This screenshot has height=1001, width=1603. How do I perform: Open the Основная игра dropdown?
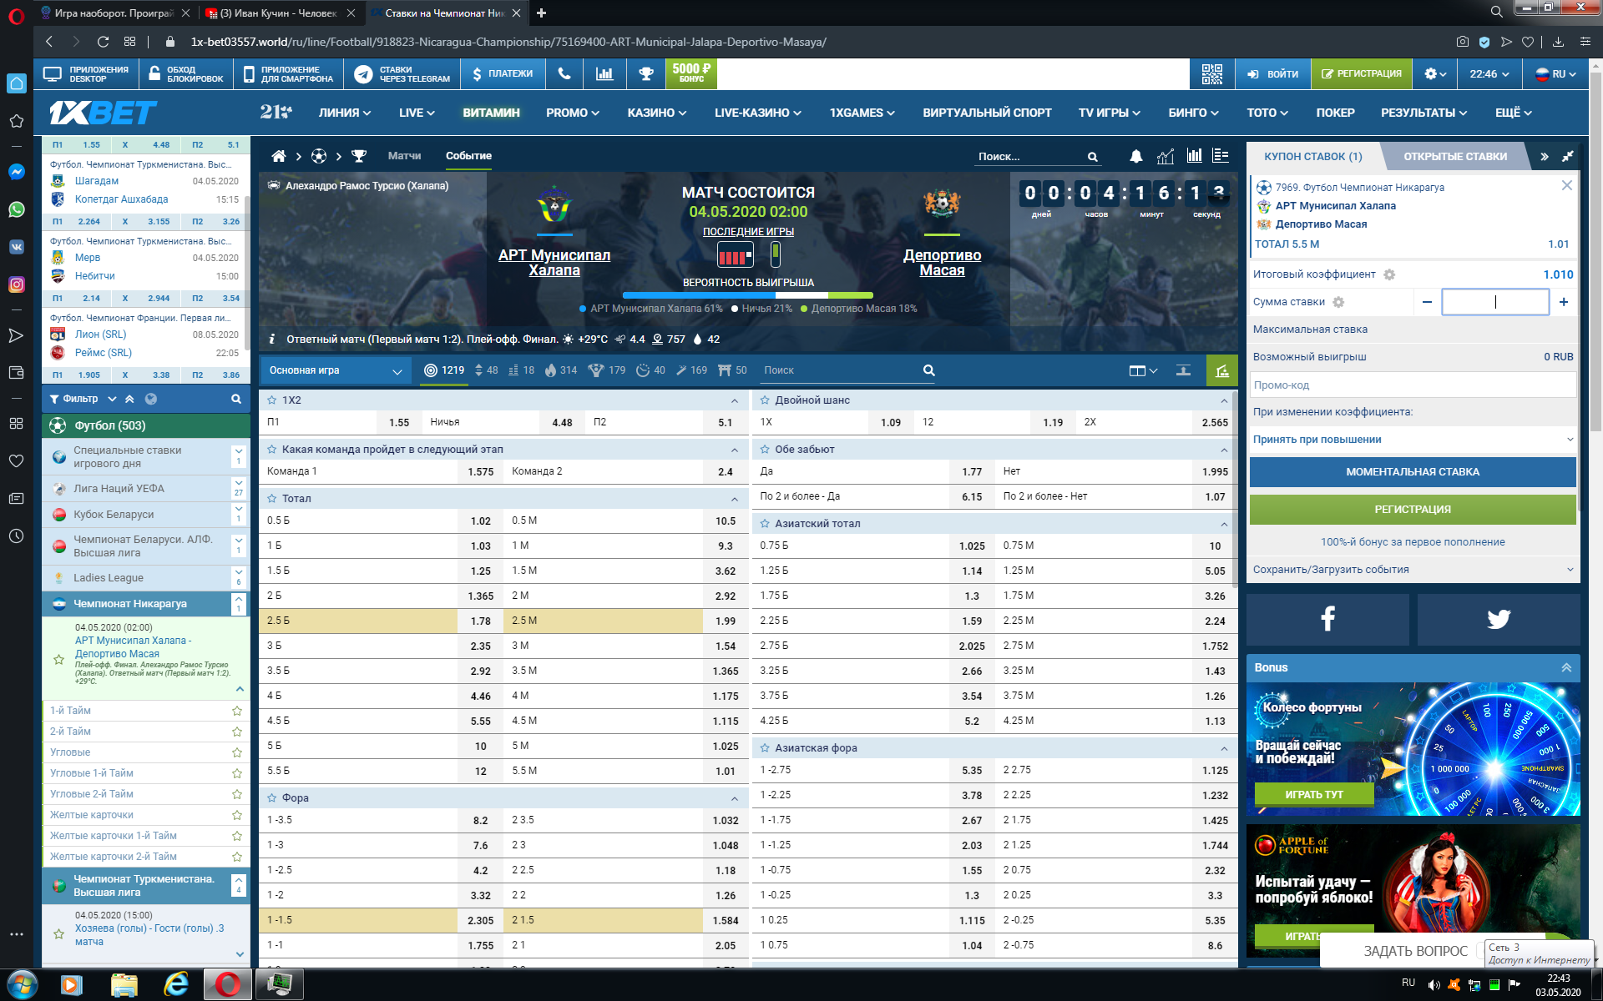point(336,370)
